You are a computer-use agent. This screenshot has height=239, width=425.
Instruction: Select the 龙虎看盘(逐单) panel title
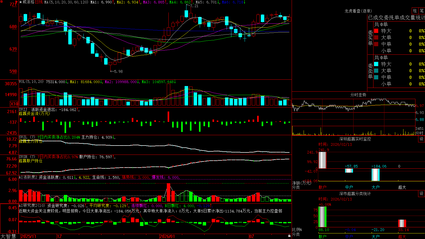(358, 11)
